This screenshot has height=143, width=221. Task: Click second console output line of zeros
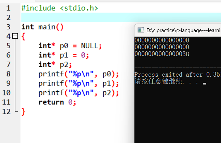pos(162,47)
